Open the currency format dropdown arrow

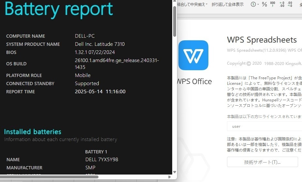258,5
